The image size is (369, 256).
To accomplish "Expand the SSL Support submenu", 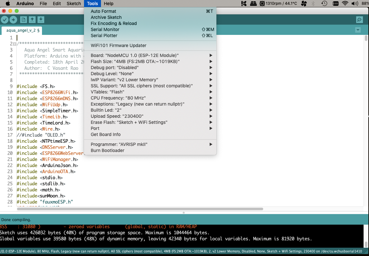I will point(150,86).
